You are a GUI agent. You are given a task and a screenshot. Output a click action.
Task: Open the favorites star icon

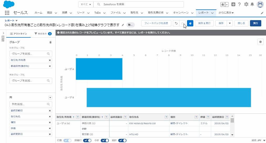222,4
